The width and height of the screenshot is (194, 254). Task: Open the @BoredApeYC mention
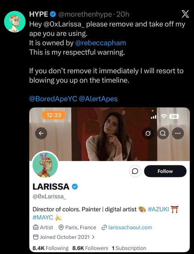pos(53,99)
